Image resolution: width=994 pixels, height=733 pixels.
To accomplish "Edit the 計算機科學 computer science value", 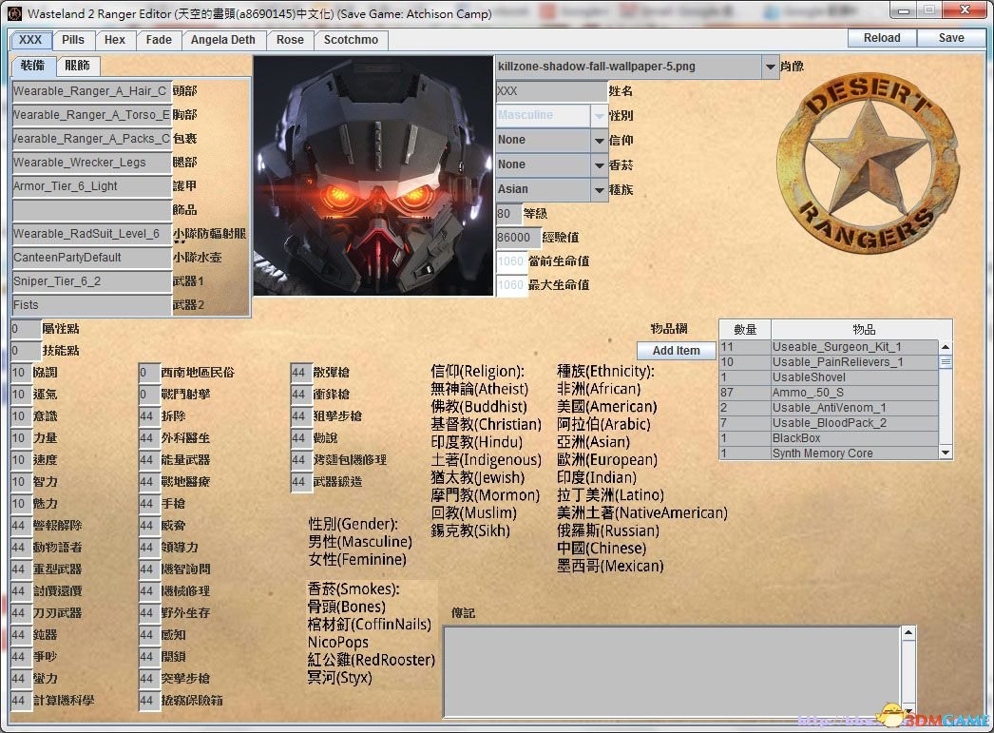I will (21, 701).
